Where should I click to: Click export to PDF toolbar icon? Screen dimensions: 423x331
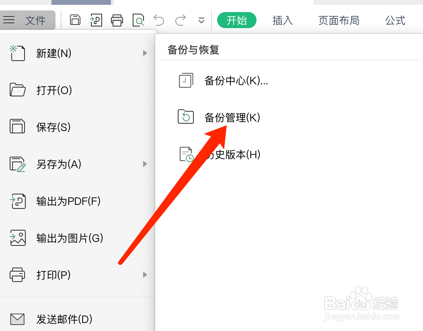[96, 20]
